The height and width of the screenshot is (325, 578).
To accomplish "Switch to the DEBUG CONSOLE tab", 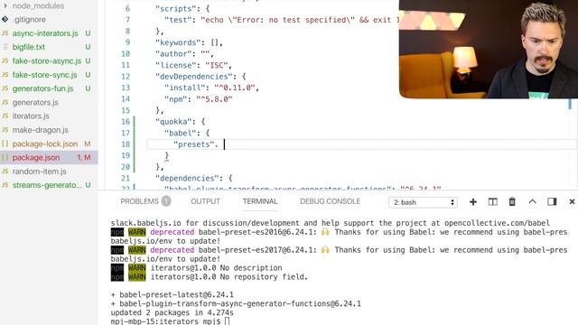I will [330, 201].
